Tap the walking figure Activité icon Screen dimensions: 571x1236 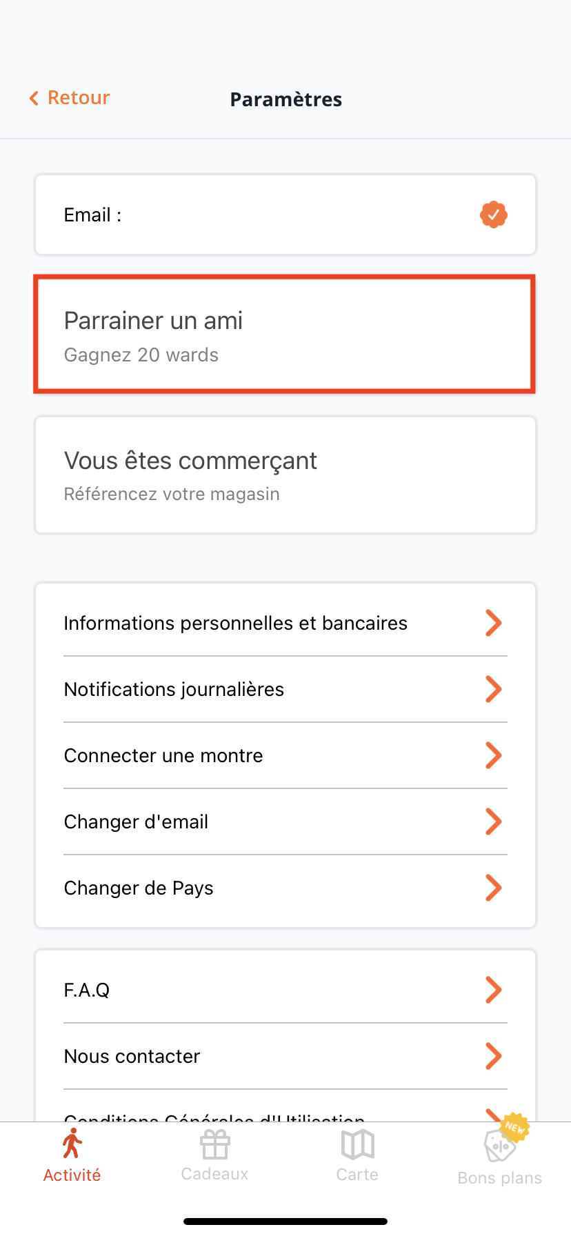click(72, 1144)
